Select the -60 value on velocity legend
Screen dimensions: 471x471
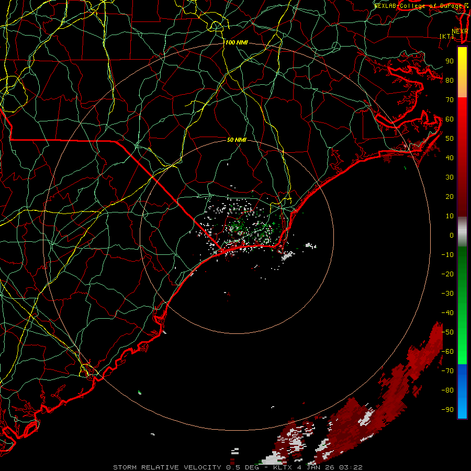click(447, 352)
